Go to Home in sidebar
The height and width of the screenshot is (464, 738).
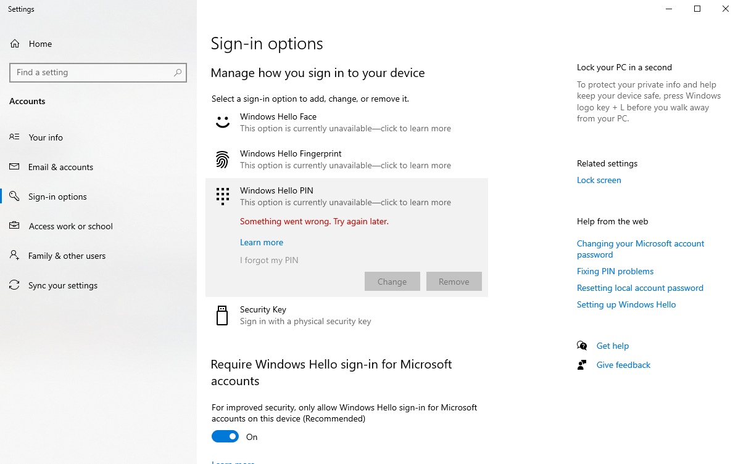click(98, 44)
